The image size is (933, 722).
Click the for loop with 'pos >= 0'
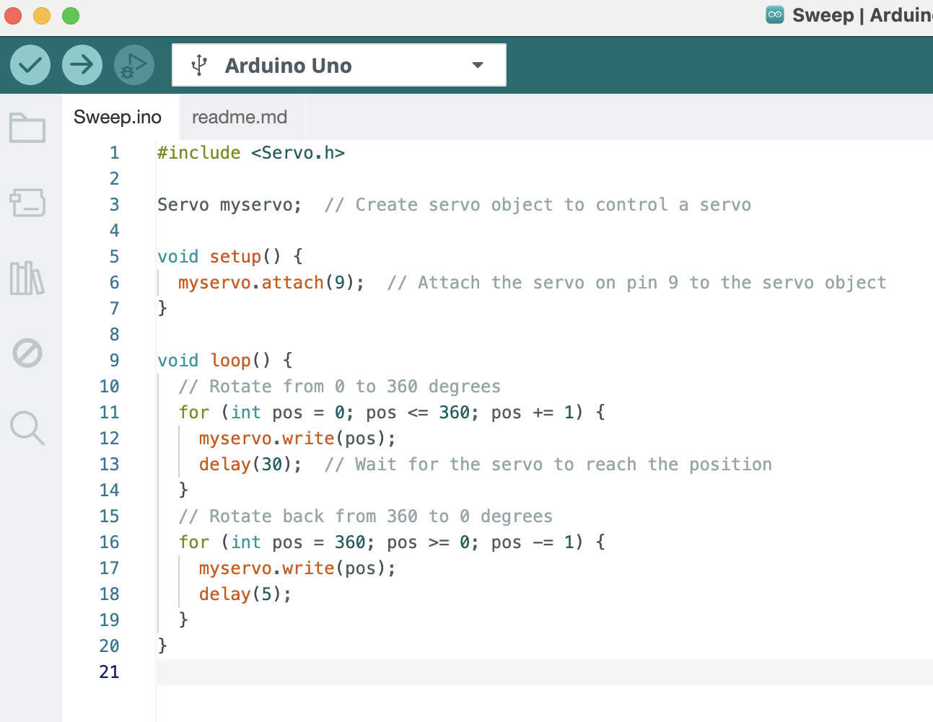(392, 542)
